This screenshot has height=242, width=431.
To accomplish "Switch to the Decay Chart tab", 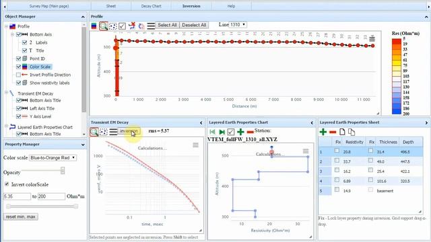I will point(151,6).
